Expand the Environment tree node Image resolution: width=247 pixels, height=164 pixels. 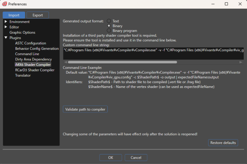coord(6,21)
